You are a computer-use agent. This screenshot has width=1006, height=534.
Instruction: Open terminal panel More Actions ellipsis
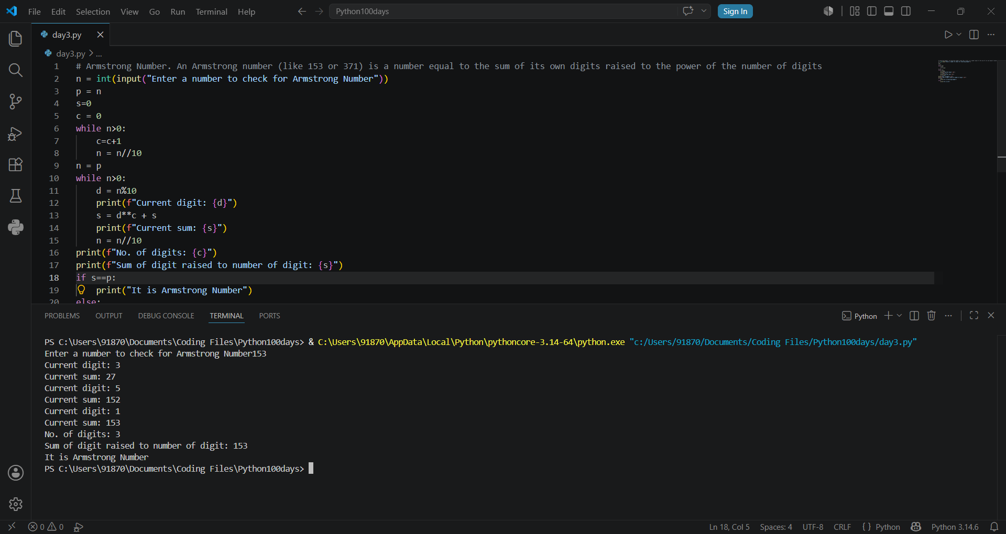(948, 316)
